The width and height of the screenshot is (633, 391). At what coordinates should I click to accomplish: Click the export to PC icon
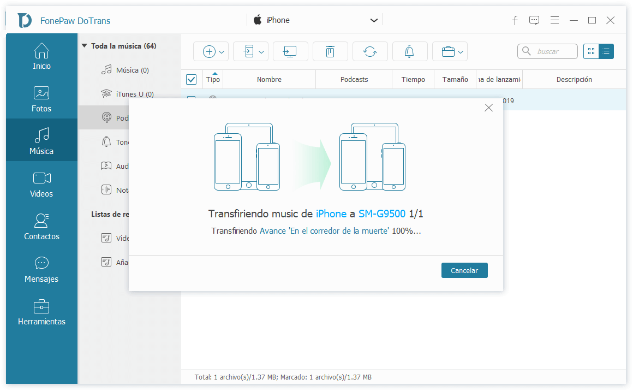[290, 51]
